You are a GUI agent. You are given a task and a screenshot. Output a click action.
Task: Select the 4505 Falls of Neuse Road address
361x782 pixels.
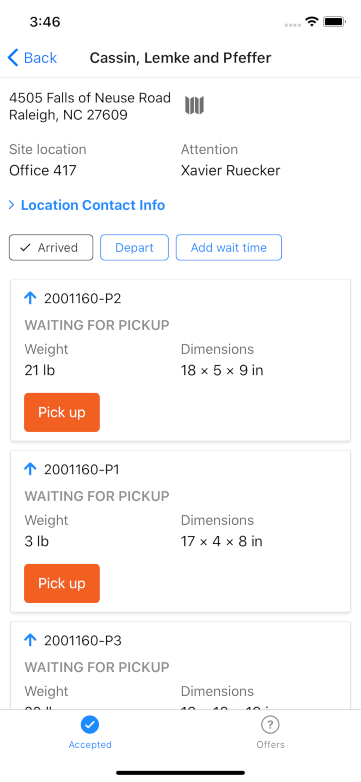[x=90, y=106]
